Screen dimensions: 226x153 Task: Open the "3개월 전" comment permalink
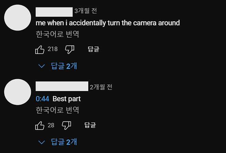tap(86, 11)
